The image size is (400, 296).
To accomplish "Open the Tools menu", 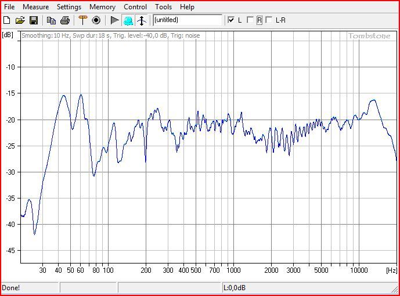I will (163, 7).
